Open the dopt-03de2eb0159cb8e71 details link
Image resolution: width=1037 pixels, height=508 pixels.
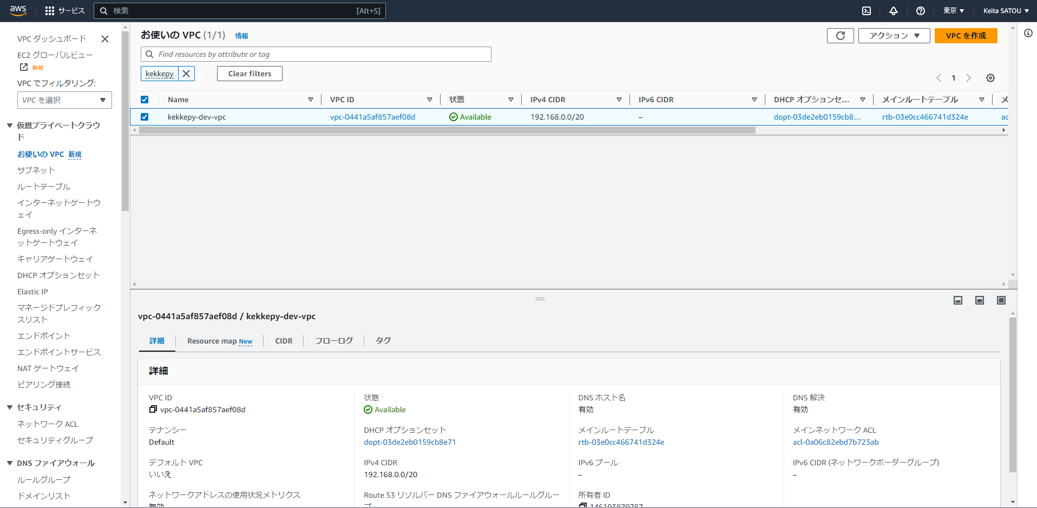tap(410, 442)
